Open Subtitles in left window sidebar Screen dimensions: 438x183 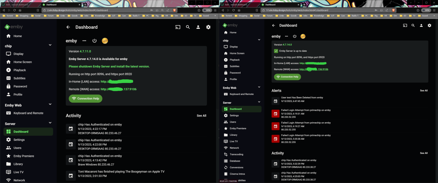(x=28, y=78)
